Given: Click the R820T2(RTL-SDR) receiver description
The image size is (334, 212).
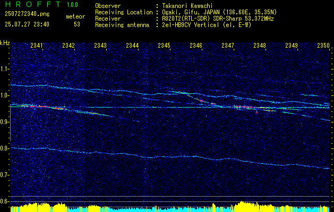Looking at the screenshot, I should [218, 19].
